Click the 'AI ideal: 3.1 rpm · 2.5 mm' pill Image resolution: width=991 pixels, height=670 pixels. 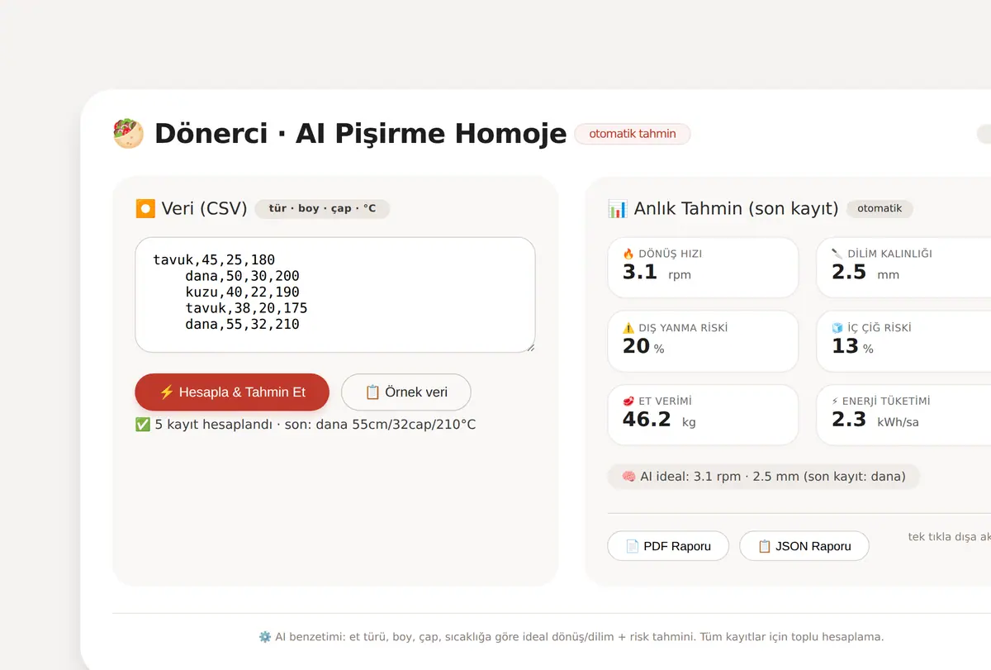(763, 477)
